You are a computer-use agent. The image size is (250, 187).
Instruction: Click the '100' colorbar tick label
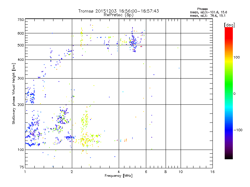point(237,57)
